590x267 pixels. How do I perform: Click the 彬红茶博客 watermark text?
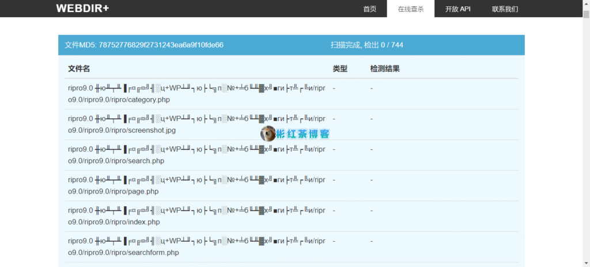pos(303,134)
